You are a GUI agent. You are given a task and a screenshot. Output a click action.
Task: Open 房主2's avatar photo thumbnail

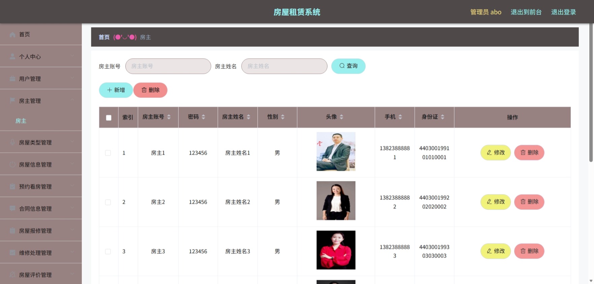pyautogui.click(x=336, y=201)
